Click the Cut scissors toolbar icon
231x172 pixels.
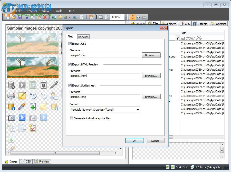click(x=27, y=17)
